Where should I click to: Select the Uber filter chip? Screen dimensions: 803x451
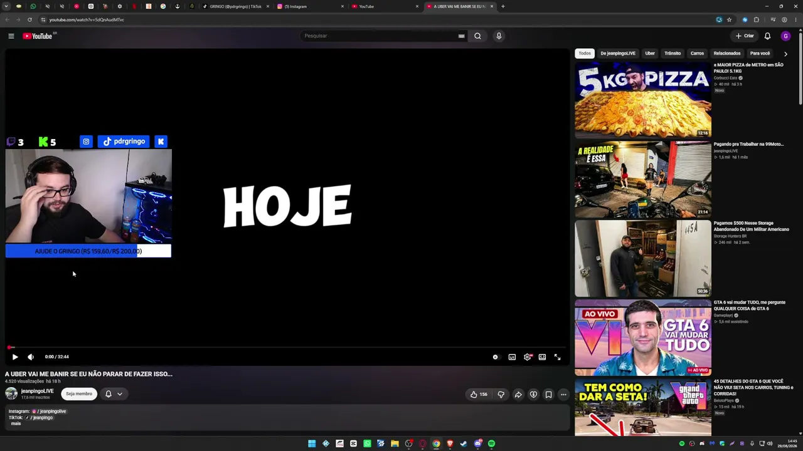[x=650, y=53]
